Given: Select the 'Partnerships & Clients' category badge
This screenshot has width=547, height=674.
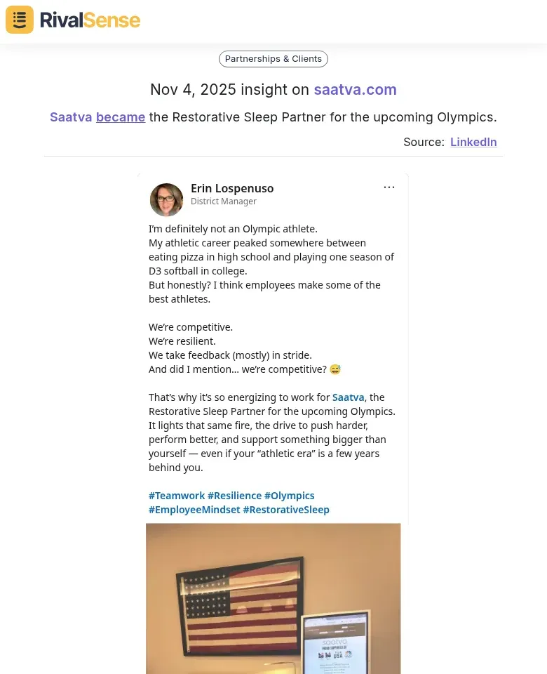Looking at the screenshot, I should pos(273,58).
